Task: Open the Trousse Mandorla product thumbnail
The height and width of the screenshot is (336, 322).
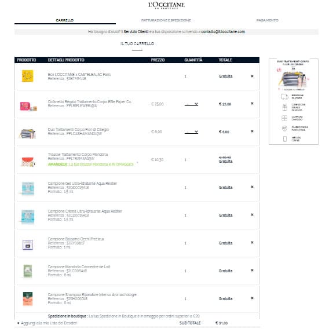Action: 28,162
